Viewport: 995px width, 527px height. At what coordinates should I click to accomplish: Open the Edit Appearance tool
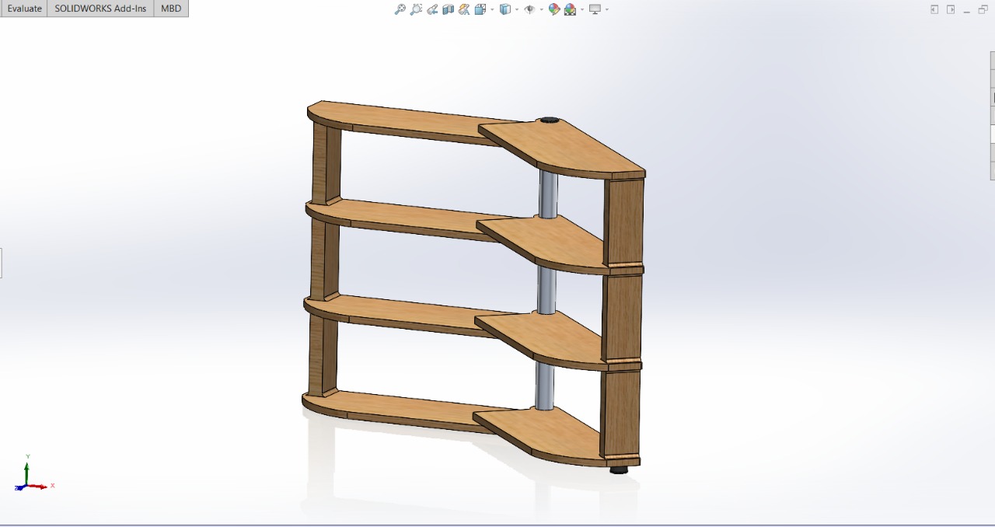(553, 9)
